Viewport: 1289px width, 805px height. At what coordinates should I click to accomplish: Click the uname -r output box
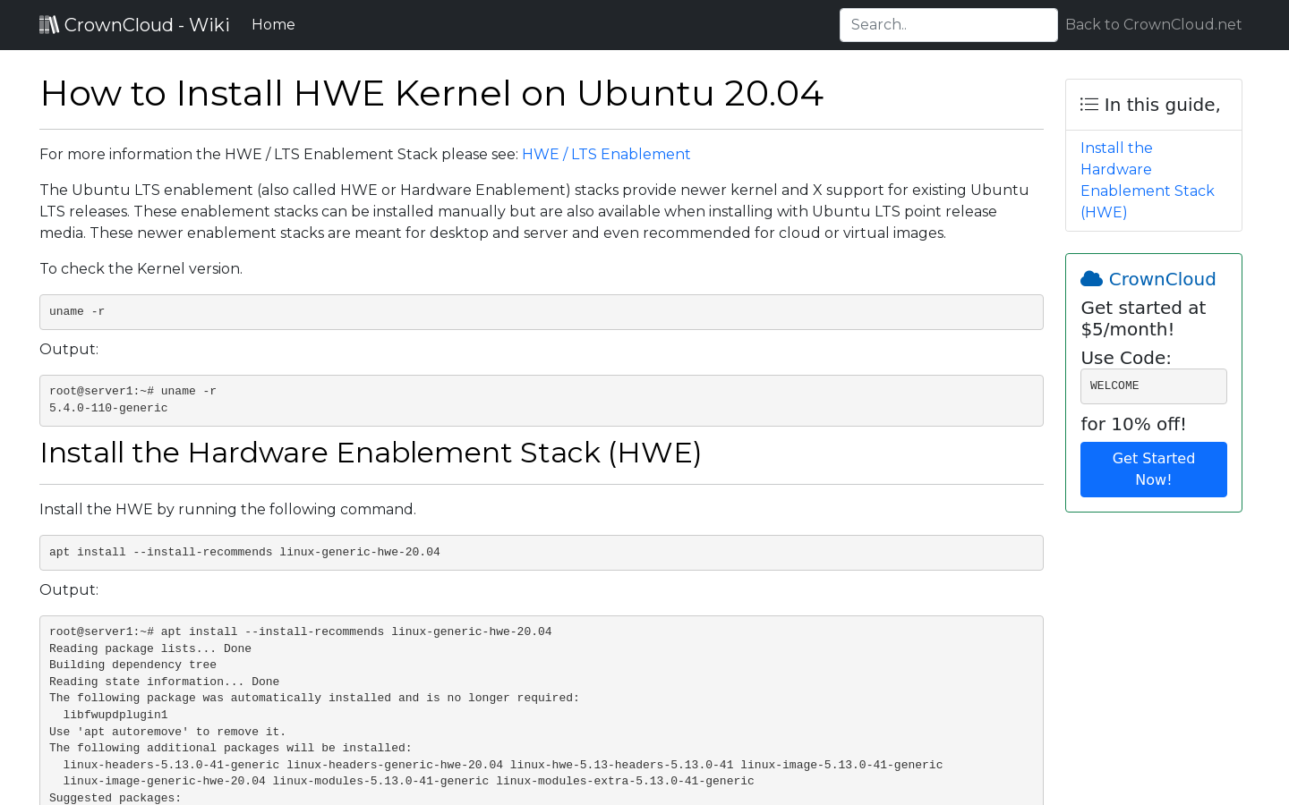point(541,400)
